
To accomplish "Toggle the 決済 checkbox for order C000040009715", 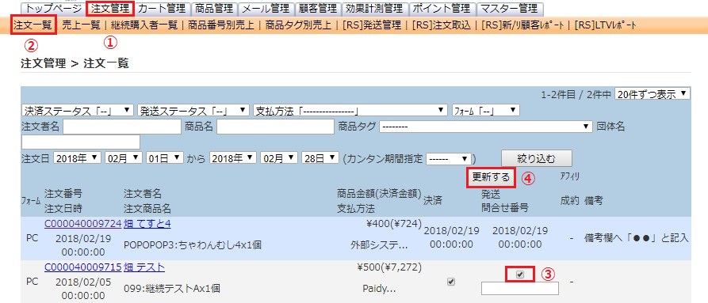I will click(x=450, y=282).
